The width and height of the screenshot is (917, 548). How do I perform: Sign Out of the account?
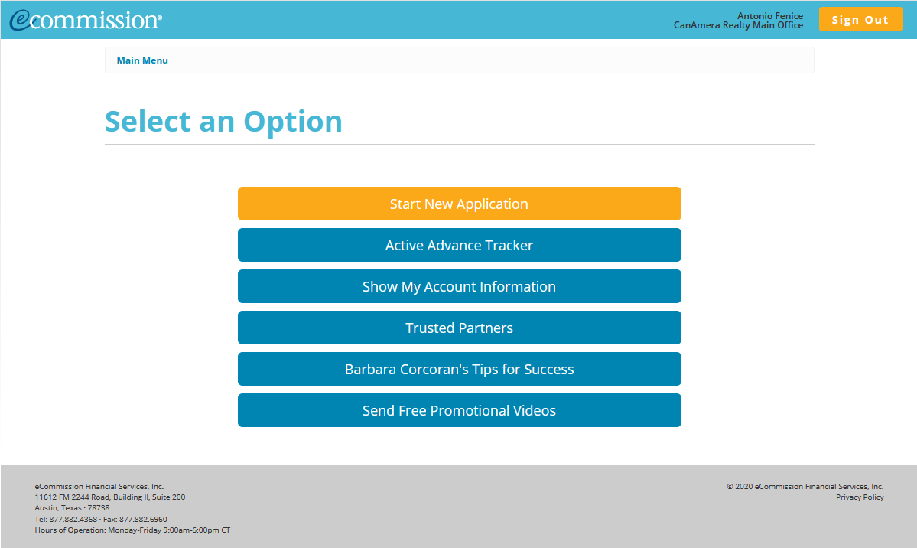point(860,19)
